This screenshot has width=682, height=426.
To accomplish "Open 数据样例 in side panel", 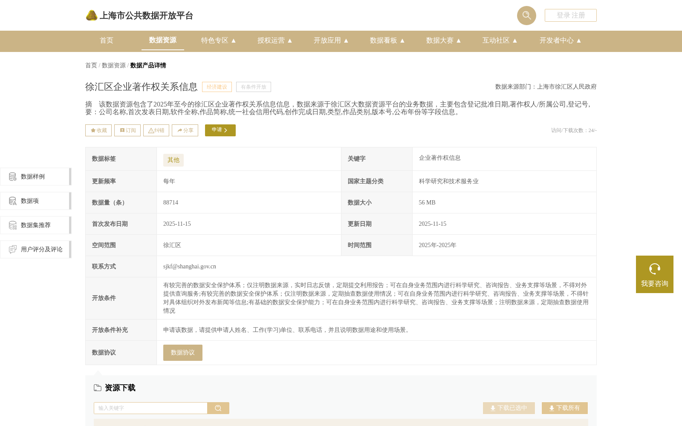I will coord(36,176).
